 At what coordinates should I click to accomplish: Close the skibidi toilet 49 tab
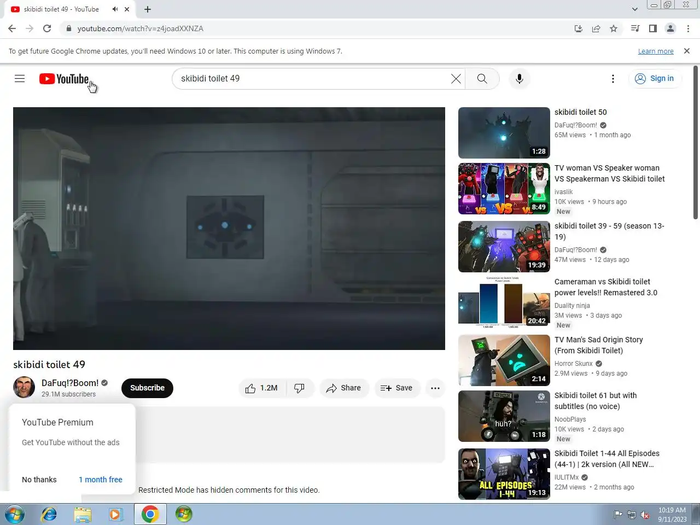[127, 9]
